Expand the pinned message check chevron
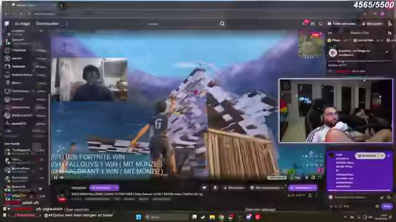396x222 pixels. [x=387, y=52]
